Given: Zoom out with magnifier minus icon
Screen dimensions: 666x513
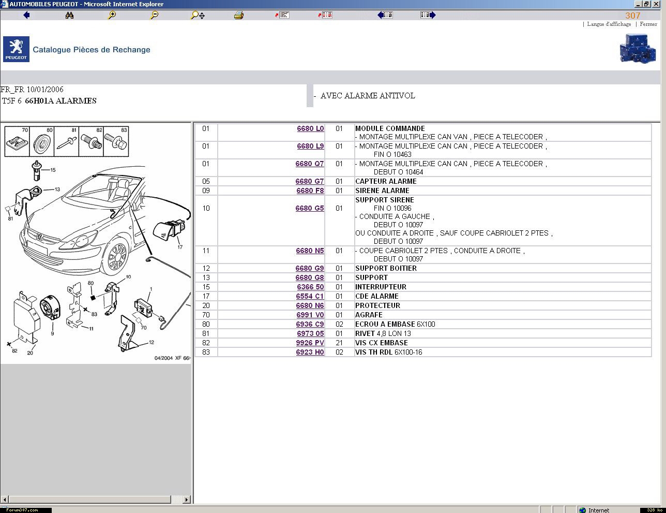Looking at the screenshot, I should pyautogui.click(x=154, y=15).
